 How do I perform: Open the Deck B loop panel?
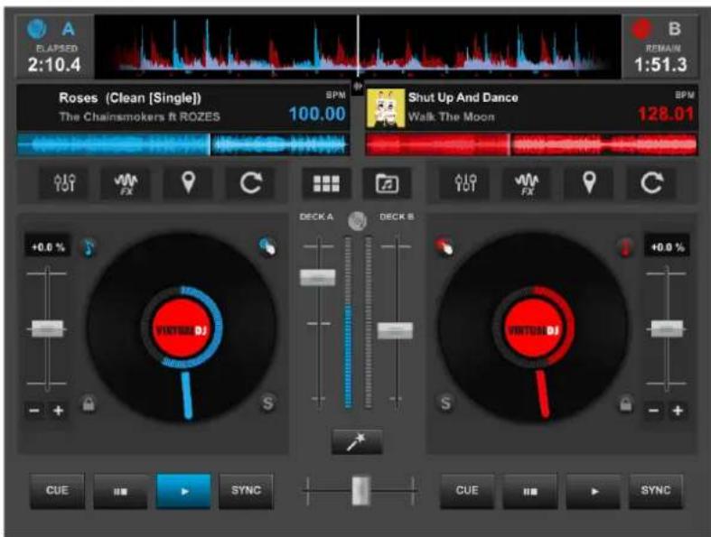(x=651, y=183)
